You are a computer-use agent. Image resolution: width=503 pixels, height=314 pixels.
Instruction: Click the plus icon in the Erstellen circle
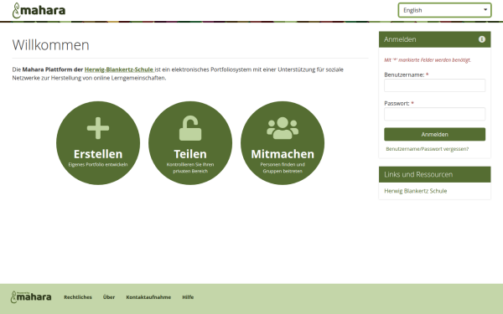98,128
